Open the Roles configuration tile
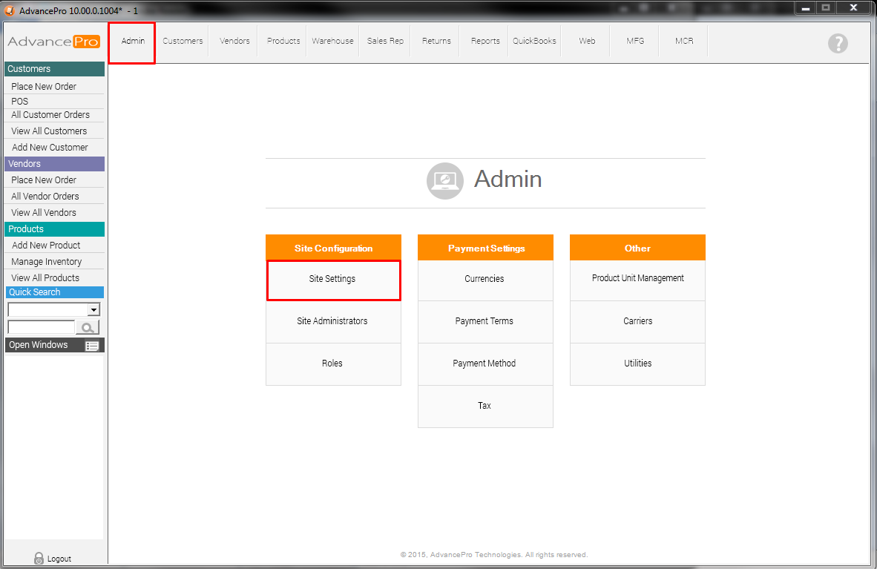 click(x=332, y=364)
